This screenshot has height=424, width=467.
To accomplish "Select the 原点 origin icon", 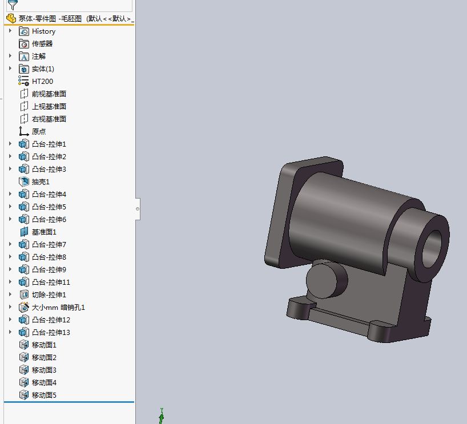I will pyautogui.click(x=24, y=131).
